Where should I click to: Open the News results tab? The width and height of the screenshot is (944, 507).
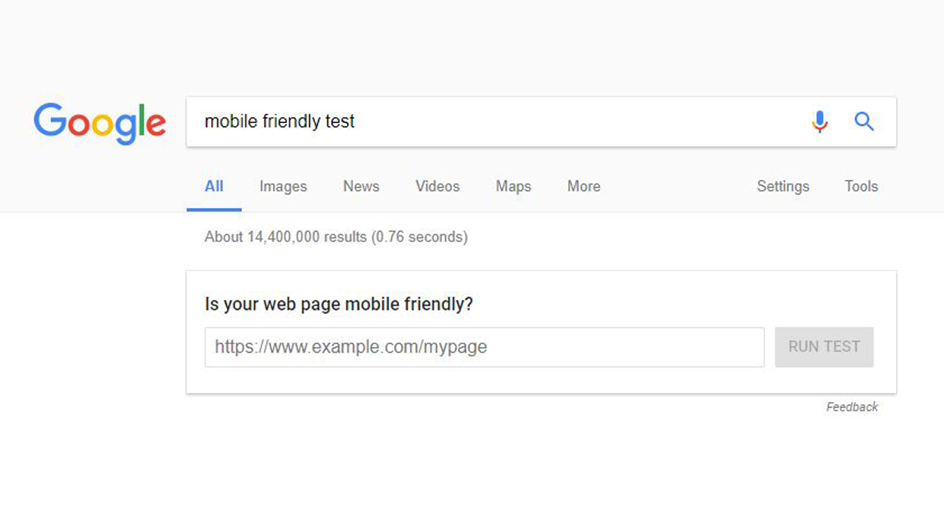(x=361, y=187)
